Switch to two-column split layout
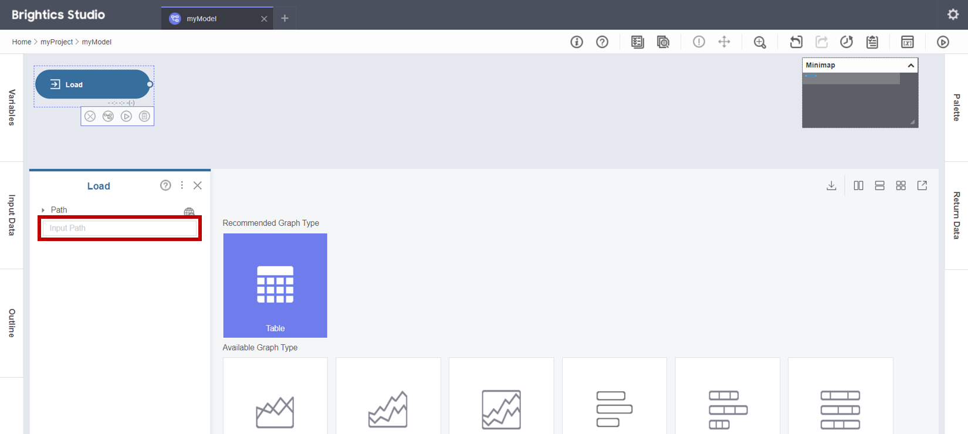The width and height of the screenshot is (968, 434). [858, 185]
